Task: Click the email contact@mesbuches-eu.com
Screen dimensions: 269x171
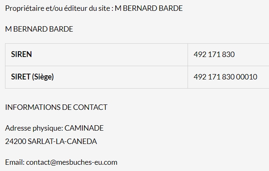Action: pyautogui.click(x=71, y=162)
